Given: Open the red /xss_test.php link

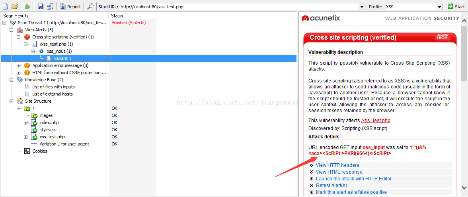Looking at the screenshot, I should pyautogui.click(x=376, y=120).
